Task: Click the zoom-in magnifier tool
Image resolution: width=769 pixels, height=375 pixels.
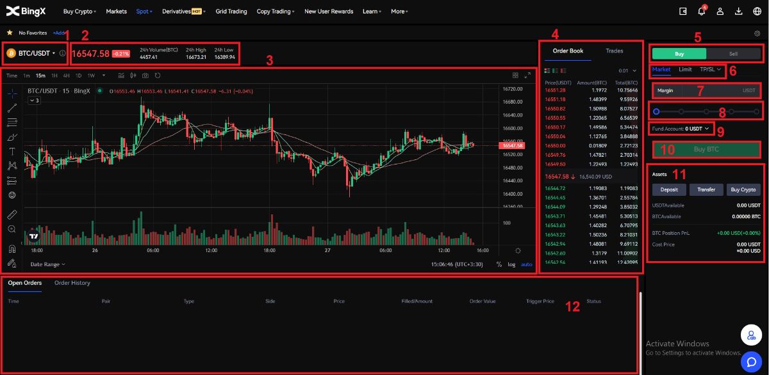Action: [x=12, y=228]
